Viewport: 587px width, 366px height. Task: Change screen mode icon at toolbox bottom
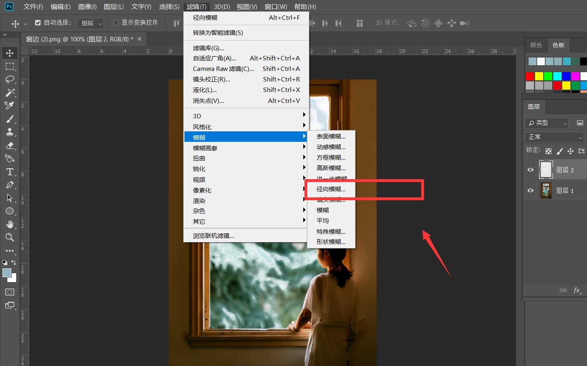click(x=10, y=305)
